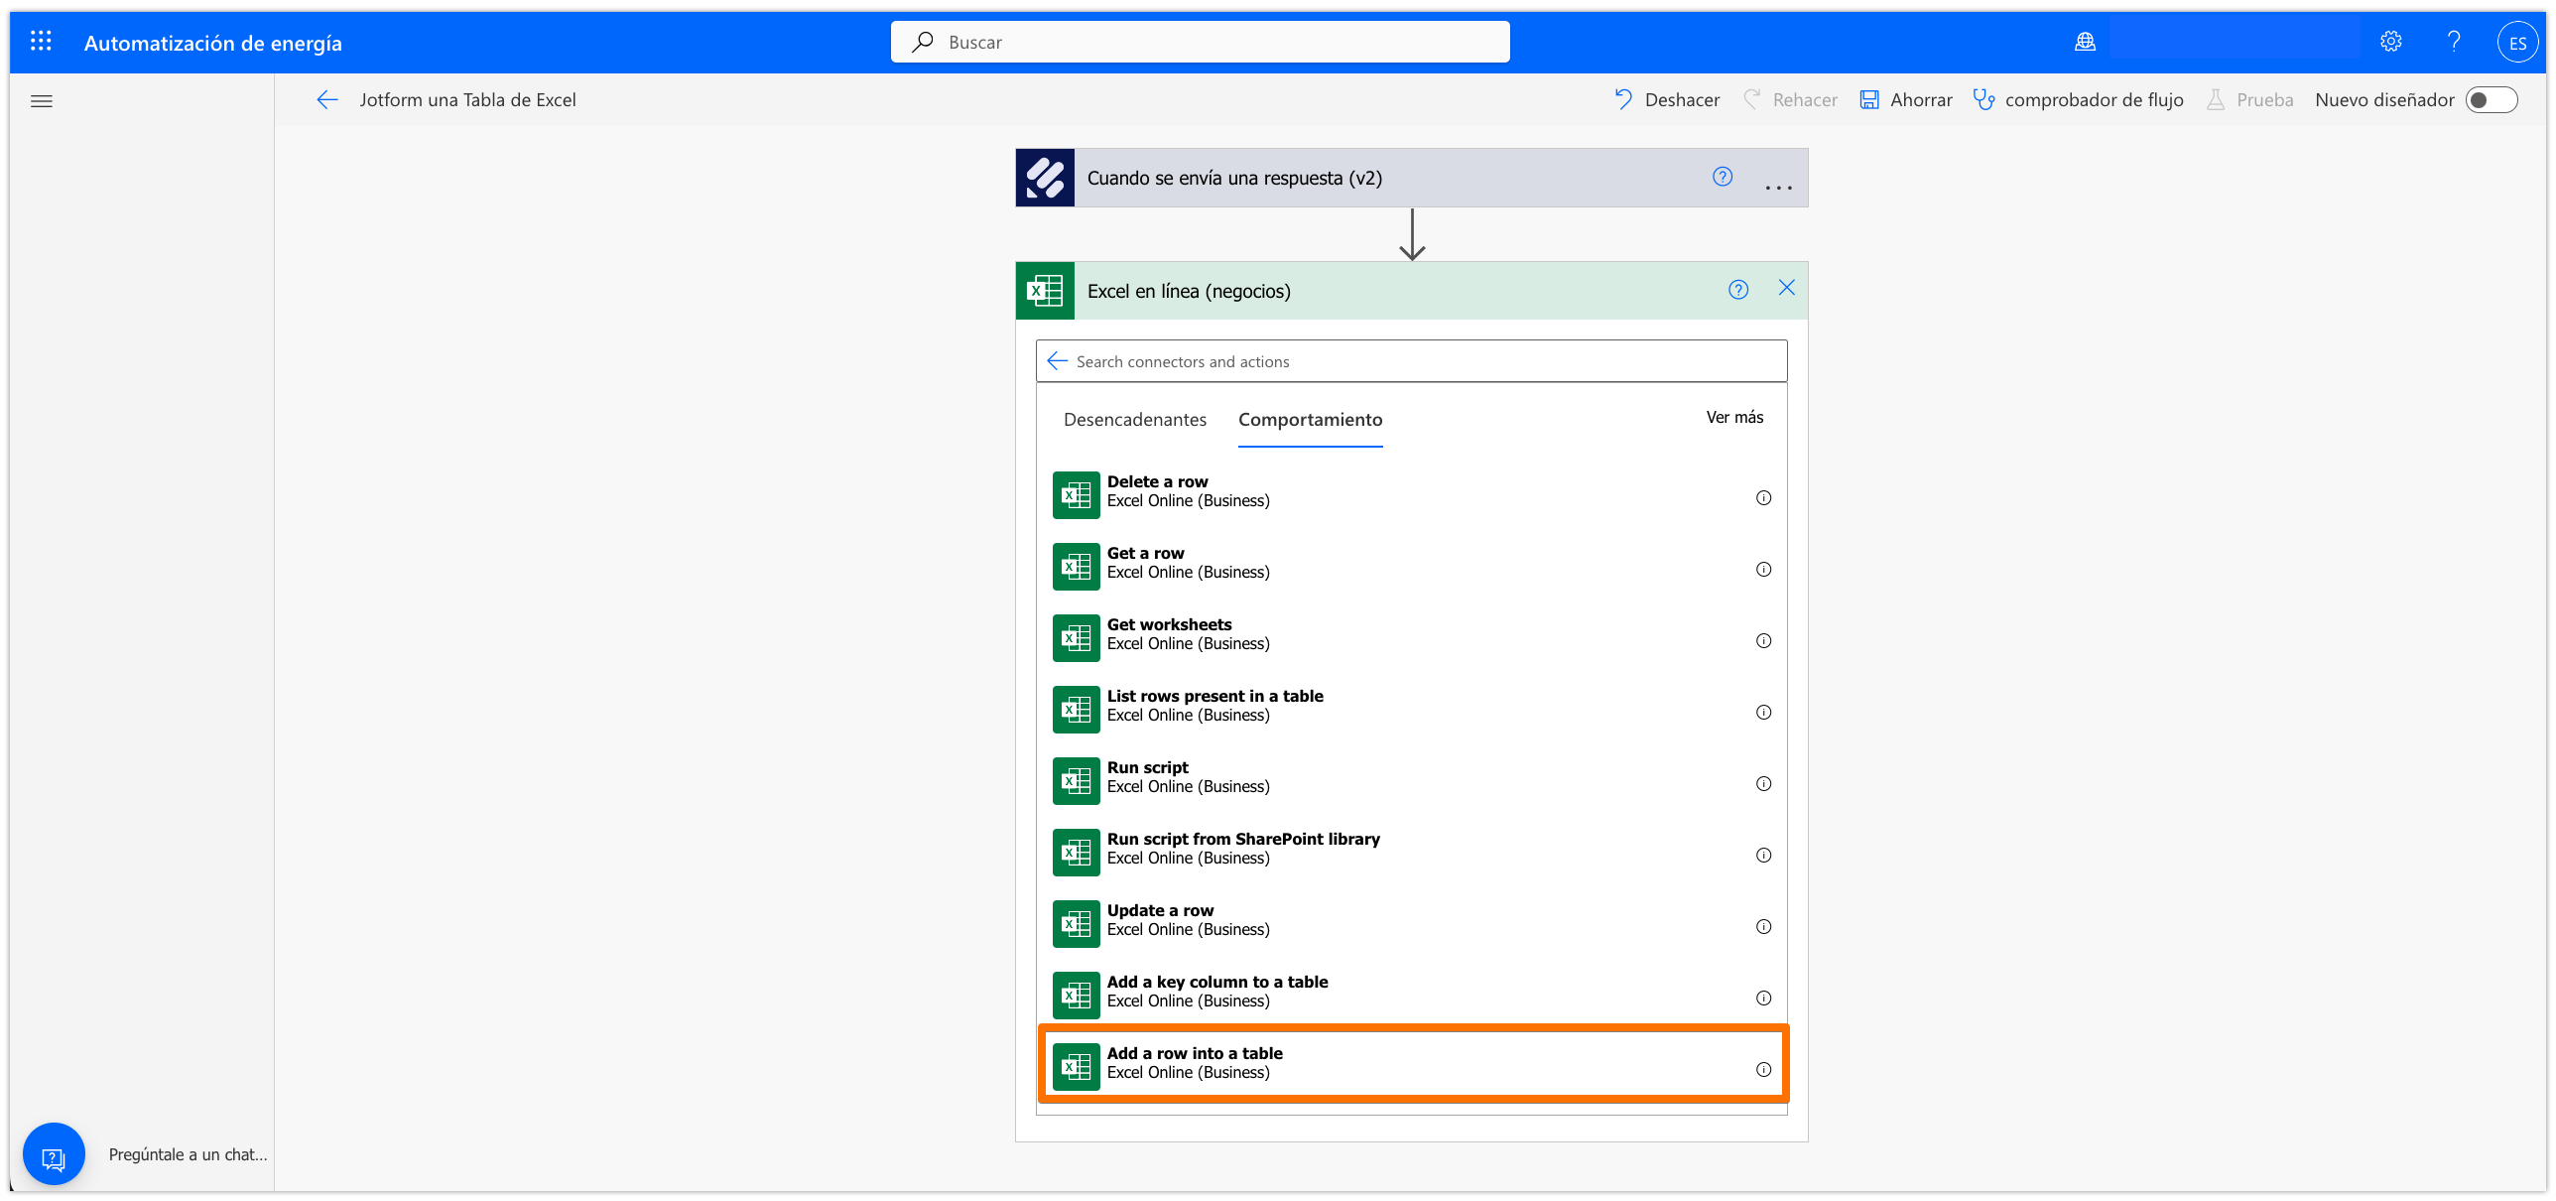Click the back arrow beside flow title

327,100
